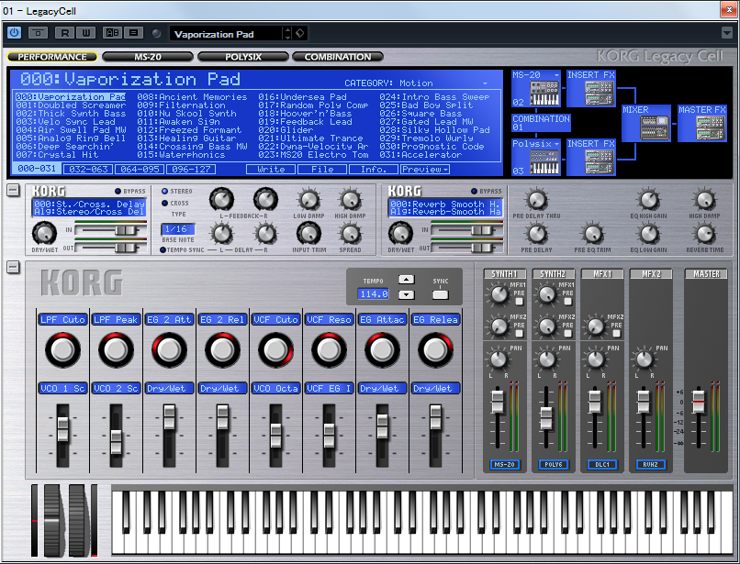Switch to the POLYSIX tab
This screenshot has height=564, width=740.
click(243, 57)
